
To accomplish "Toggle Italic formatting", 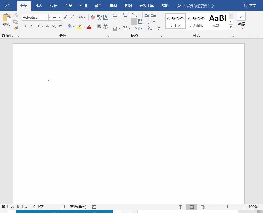I will click(x=31, y=26).
